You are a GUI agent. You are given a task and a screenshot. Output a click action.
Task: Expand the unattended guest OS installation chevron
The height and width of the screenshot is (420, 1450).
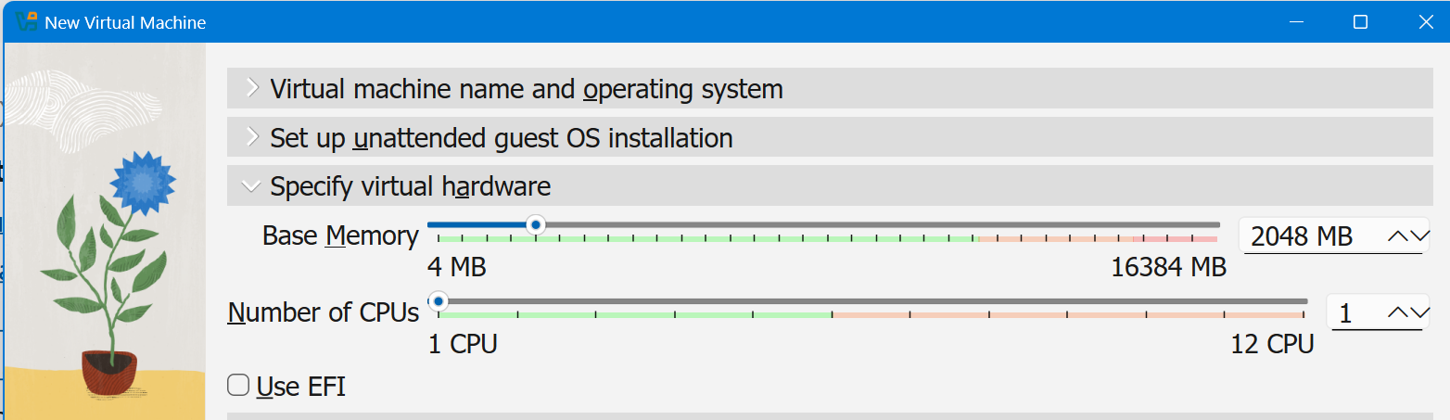tap(251, 137)
